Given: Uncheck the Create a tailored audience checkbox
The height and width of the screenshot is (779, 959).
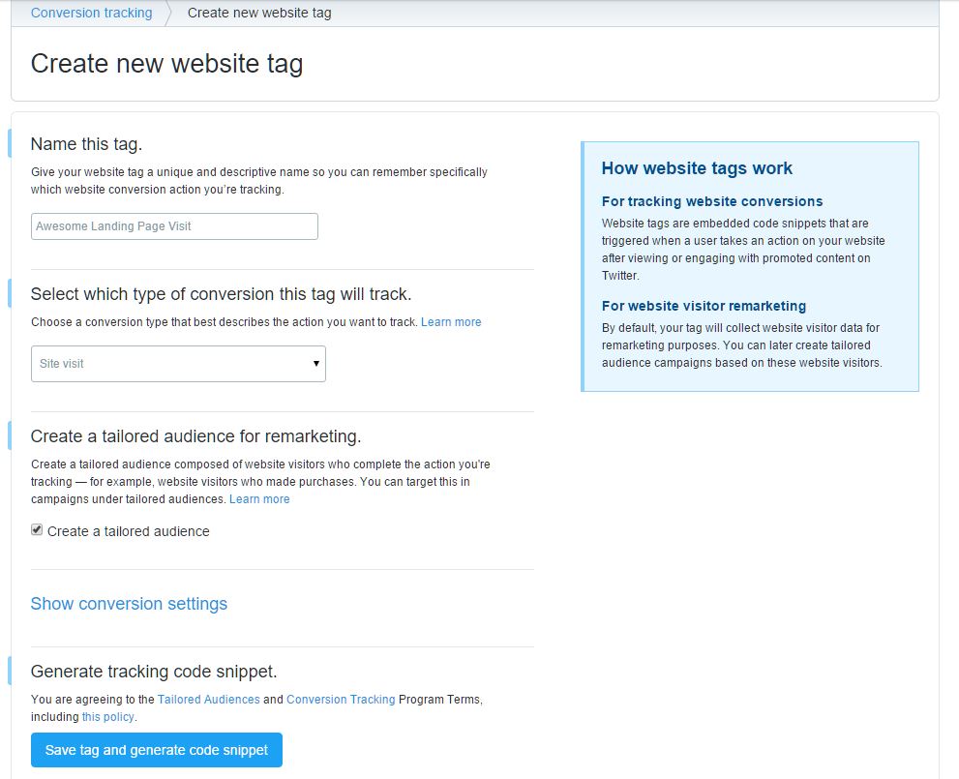Looking at the screenshot, I should click(37, 529).
